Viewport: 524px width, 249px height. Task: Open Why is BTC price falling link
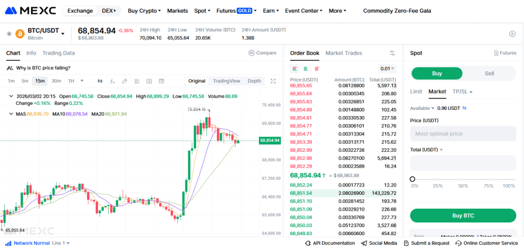click(43, 68)
